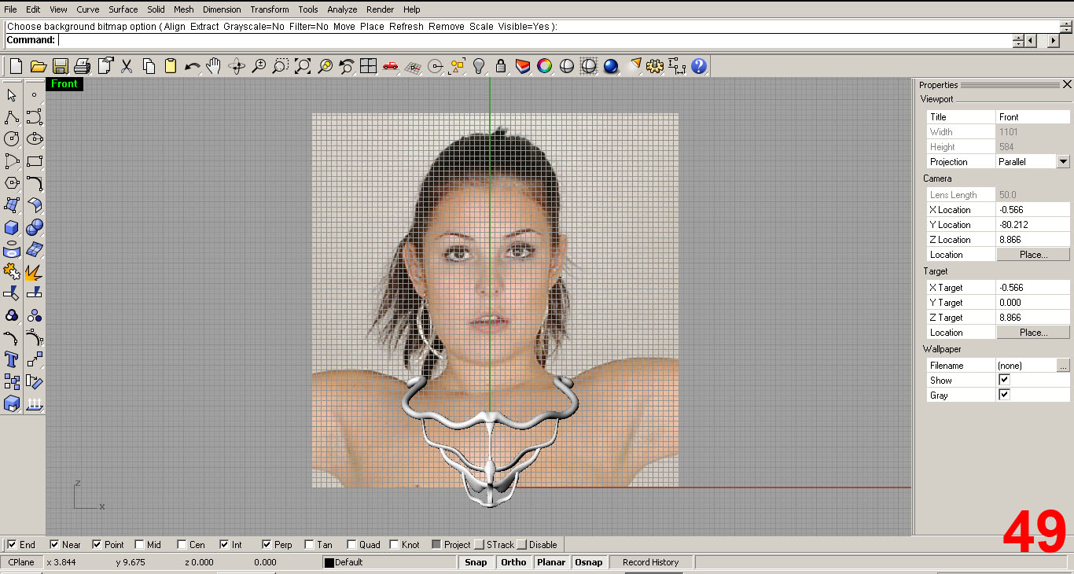1074x574 pixels.
Task: Open the Layers panel icon
Action: click(522, 66)
